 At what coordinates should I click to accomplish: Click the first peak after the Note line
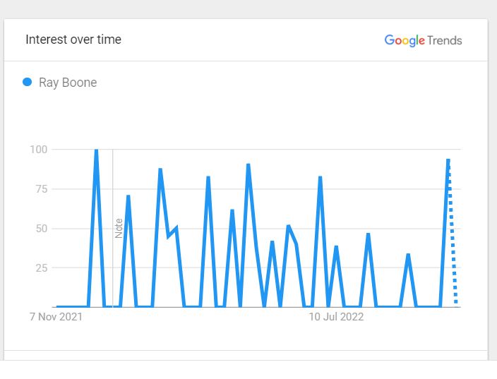pyautogui.click(x=128, y=196)
